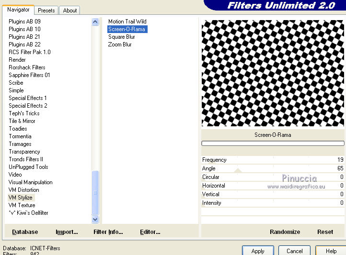Select Tronds Filters II
The height and width of the screenshot is (255, 346).
(26, 159)
